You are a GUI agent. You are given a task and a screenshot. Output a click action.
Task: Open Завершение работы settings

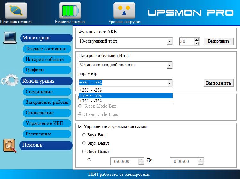[x=47, y=102]
